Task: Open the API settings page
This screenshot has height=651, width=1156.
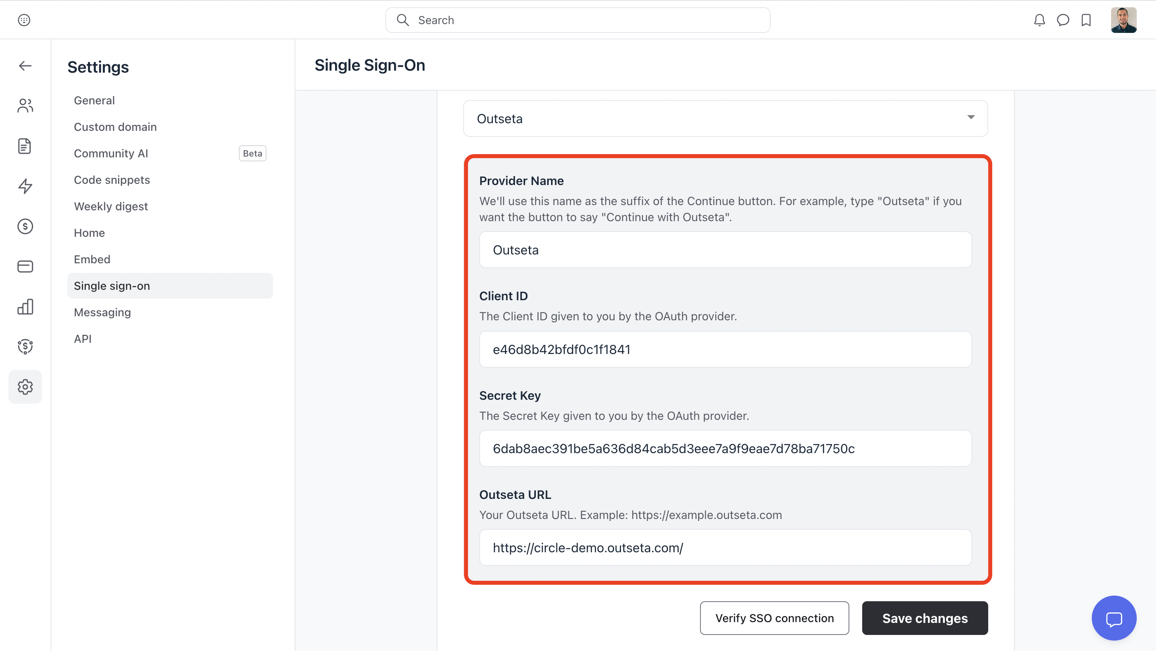Action: pos(83,339)
